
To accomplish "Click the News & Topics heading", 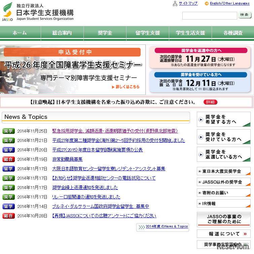I will (x=26, y=117).
